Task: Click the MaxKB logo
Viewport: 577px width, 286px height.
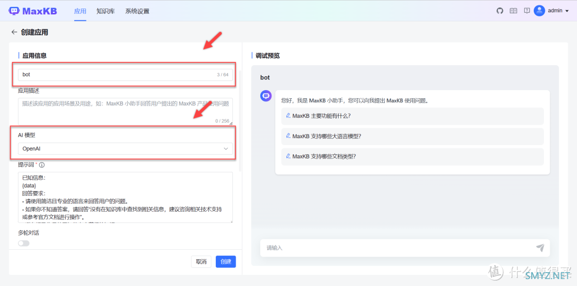Action: 33,11
